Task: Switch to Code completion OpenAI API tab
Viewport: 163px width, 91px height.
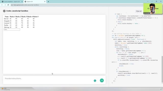Action: [x=12, y=2]
